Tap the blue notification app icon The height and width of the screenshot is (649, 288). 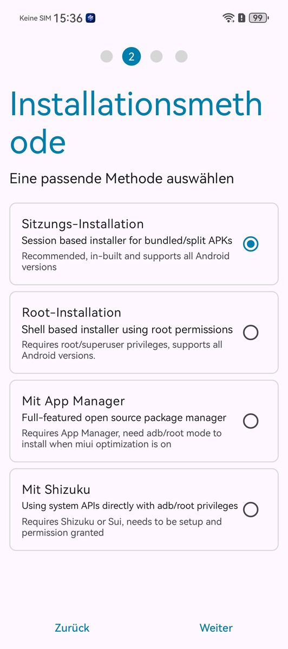point(91,18)
